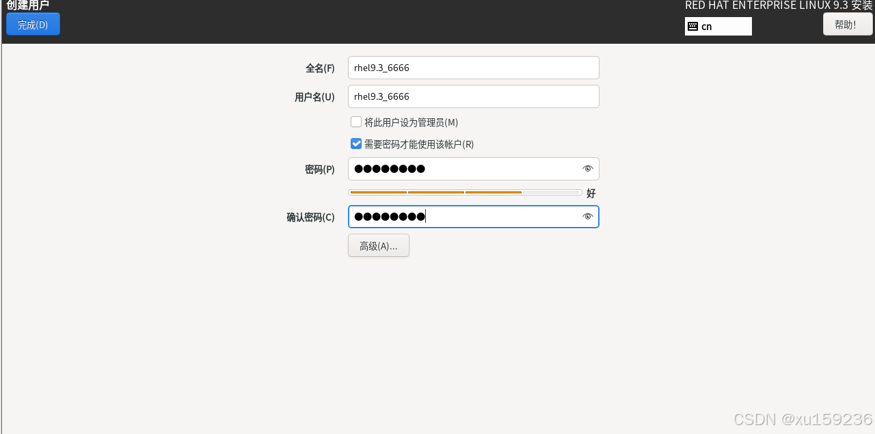This screenshot has width=875, height=434.
Task: Click the password strength bar
Action: 465,193
